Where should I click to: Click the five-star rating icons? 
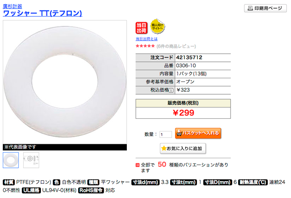pos(145,46)
